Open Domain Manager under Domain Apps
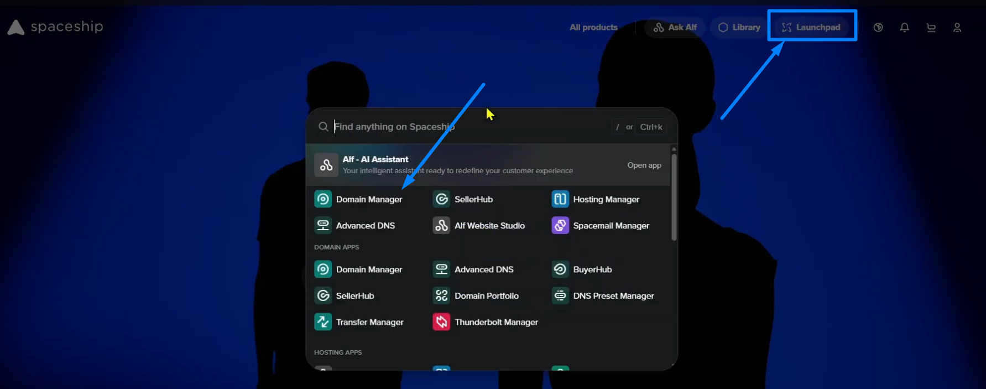 pyautogui.click(x=358, y=269)
